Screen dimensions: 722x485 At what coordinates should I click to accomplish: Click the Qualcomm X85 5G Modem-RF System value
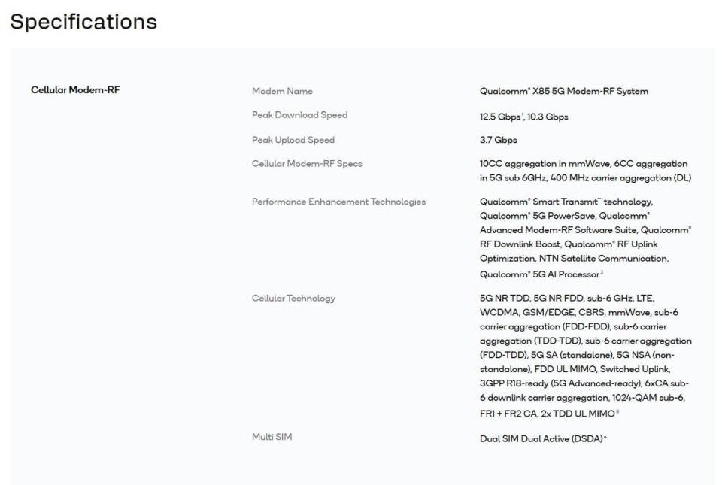(x=563, y=92)
